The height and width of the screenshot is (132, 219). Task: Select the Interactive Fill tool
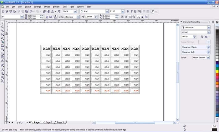point(2,81)
